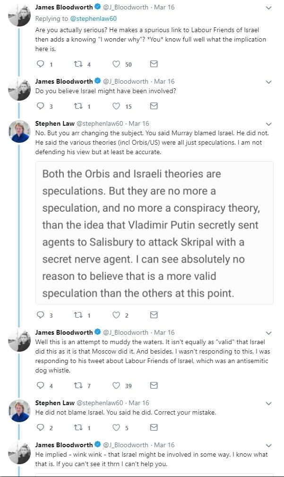Like the tweet with 50 likes

pos(116,64)
